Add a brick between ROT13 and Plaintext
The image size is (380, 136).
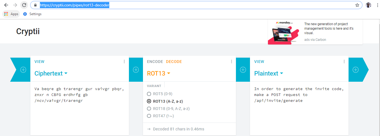pos(243,70)
